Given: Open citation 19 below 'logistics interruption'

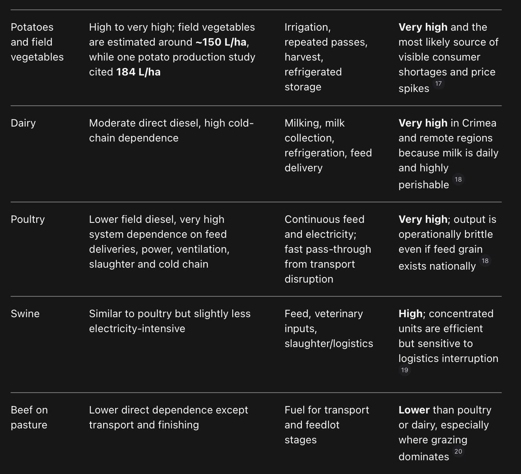Looking at the screenshot, I should (x=405, y=370).
